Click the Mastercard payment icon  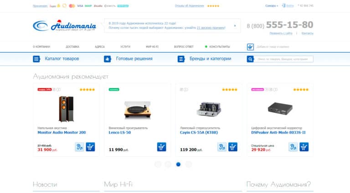tap(72, 6)
